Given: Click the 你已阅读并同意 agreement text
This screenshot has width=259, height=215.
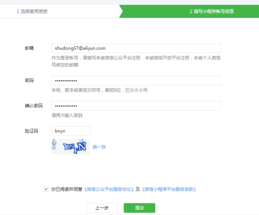Looking at the screenshot, I should (67, 189).
